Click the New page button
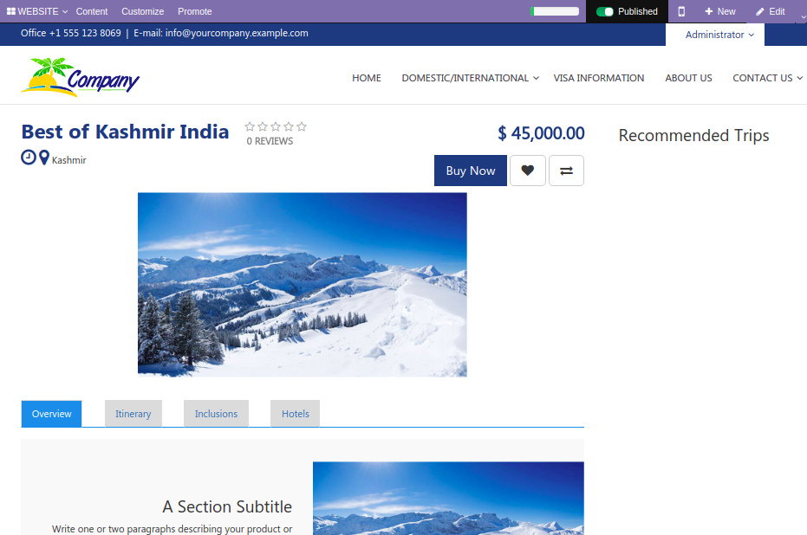807x535 pixels. tap(720, 11)
